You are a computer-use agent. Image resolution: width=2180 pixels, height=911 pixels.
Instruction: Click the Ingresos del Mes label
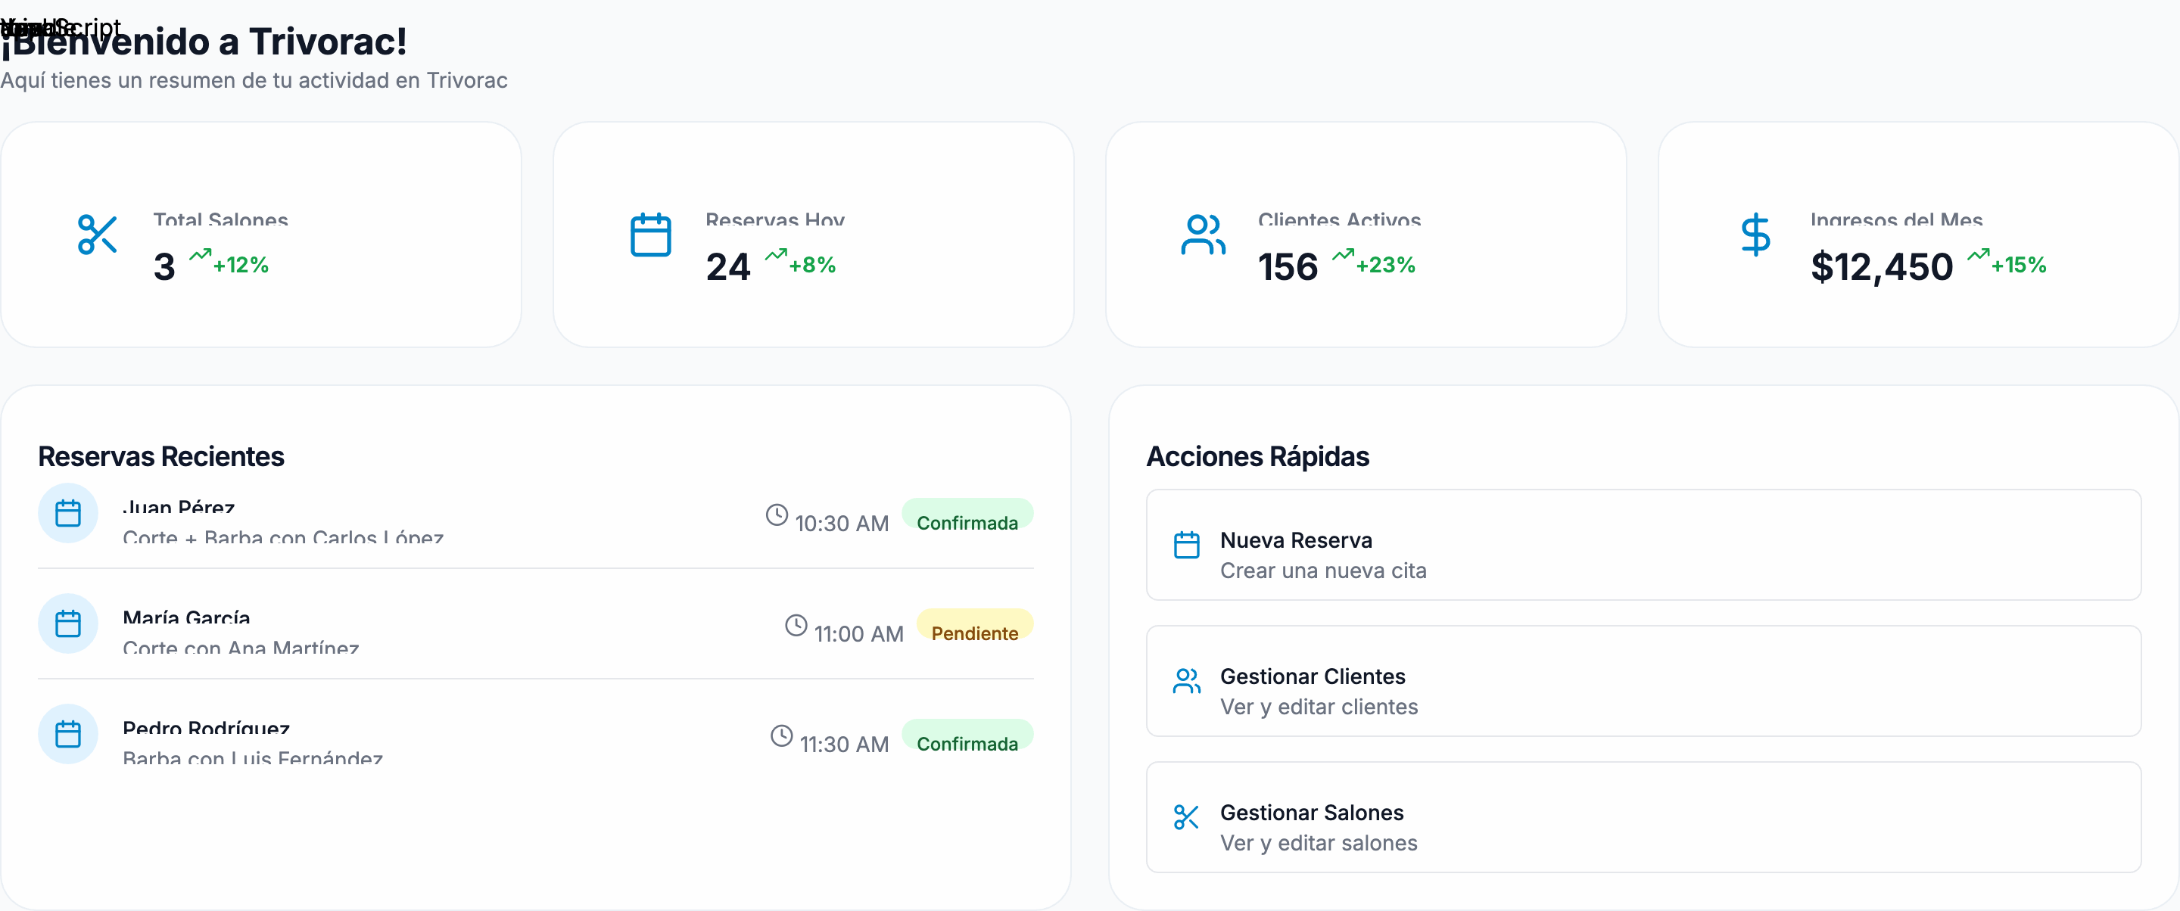[1896, 220]
